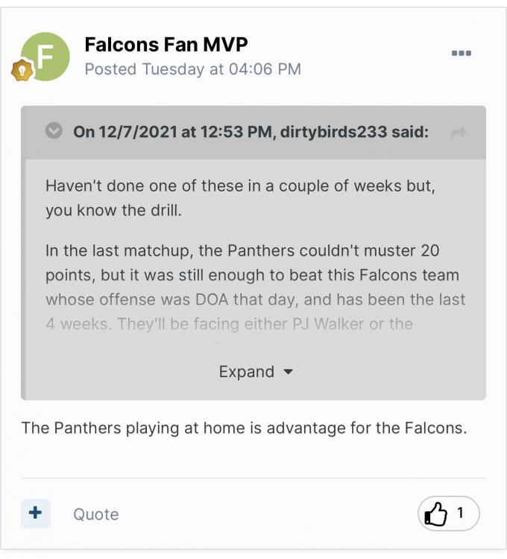The image size is (507, 559).
Task: Click the quoted line "you know the drill."
Action: [x=113, y=210]
